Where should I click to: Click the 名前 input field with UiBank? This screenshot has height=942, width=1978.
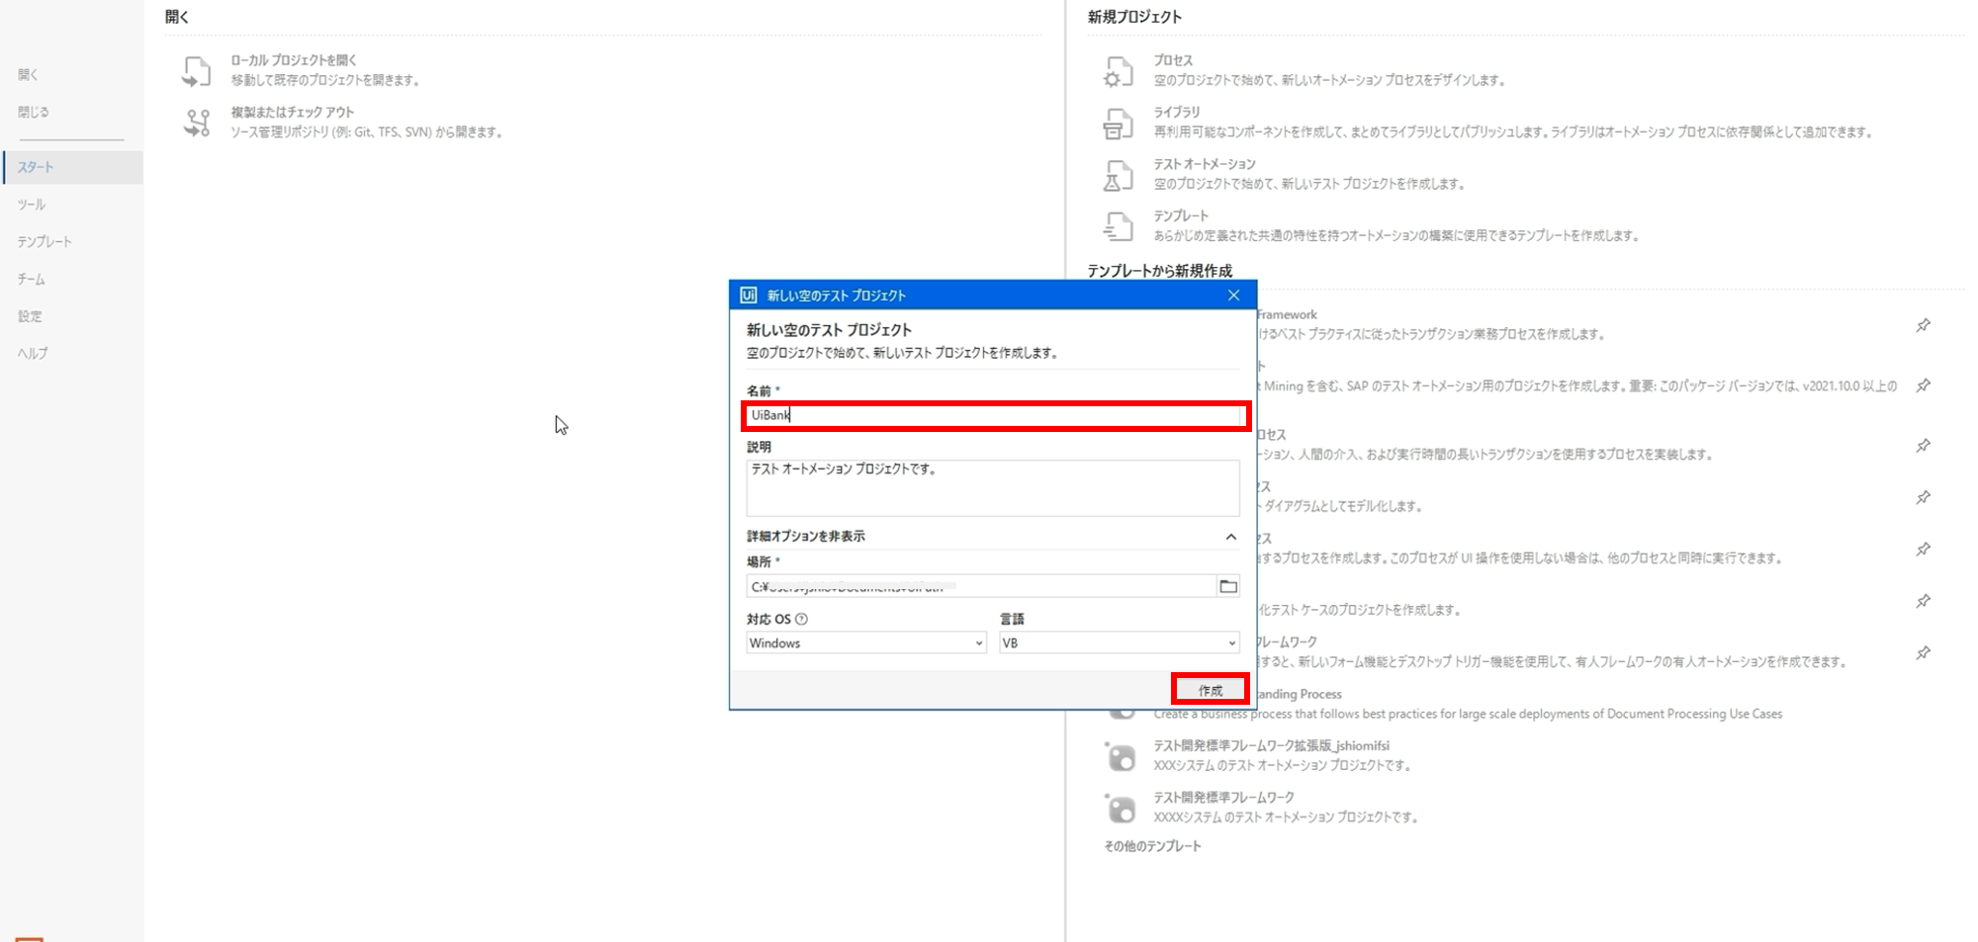click(995, 415)
